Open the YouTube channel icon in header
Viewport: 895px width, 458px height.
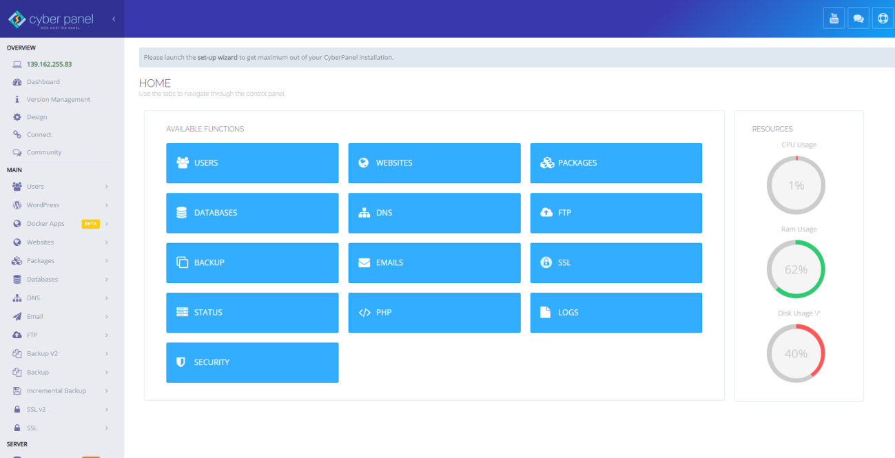click(x=834, y=19)
